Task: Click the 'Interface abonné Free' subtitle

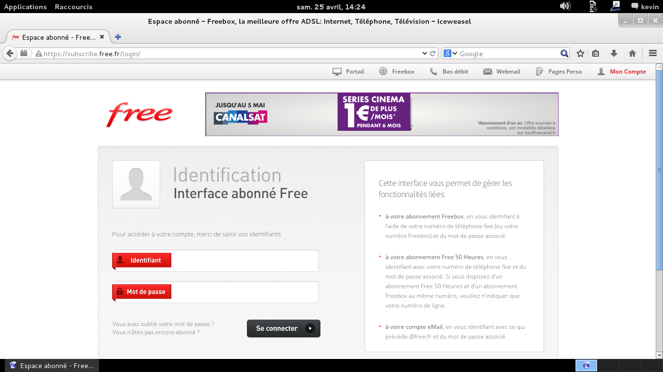Action: point(241,194)
